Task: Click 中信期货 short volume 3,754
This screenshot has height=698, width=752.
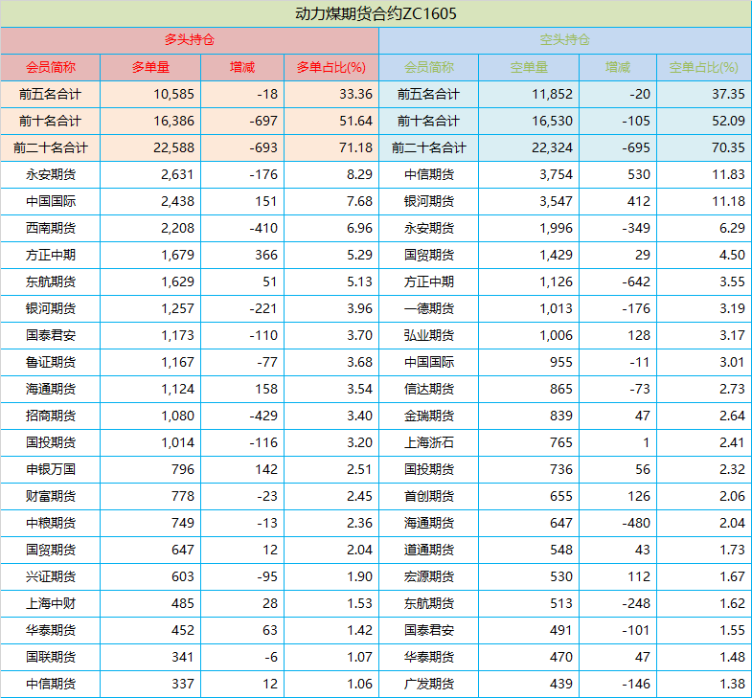Action: 556,174
